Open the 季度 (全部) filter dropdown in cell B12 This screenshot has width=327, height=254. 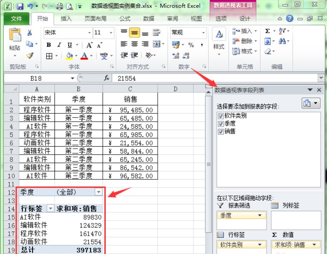[99, 192]
